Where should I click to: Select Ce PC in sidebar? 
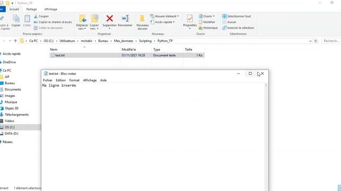coord(7,71)
